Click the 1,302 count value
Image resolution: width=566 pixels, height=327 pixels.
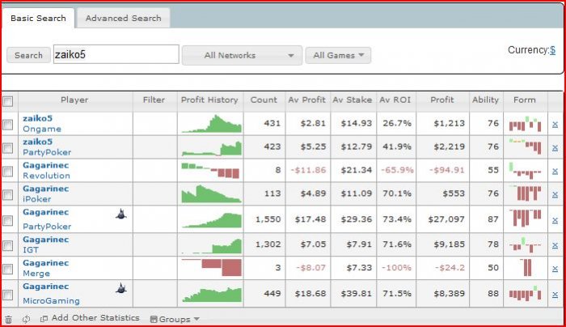pyautogui.click(x=268, y=244)
